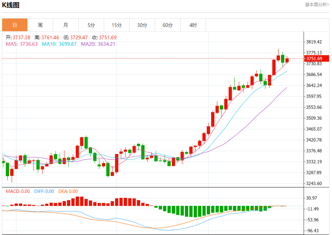Switch to the 5分 interval tab
Viewport: 332px width, 235px height.
(91, 25)
